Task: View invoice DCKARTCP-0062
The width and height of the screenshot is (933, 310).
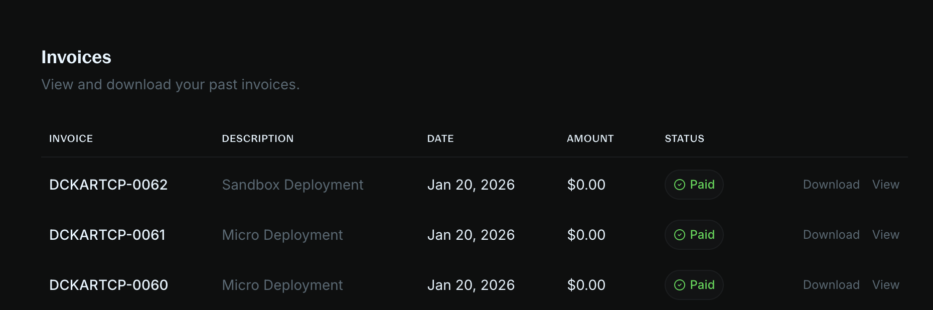Action: click(x=885, y=185)
